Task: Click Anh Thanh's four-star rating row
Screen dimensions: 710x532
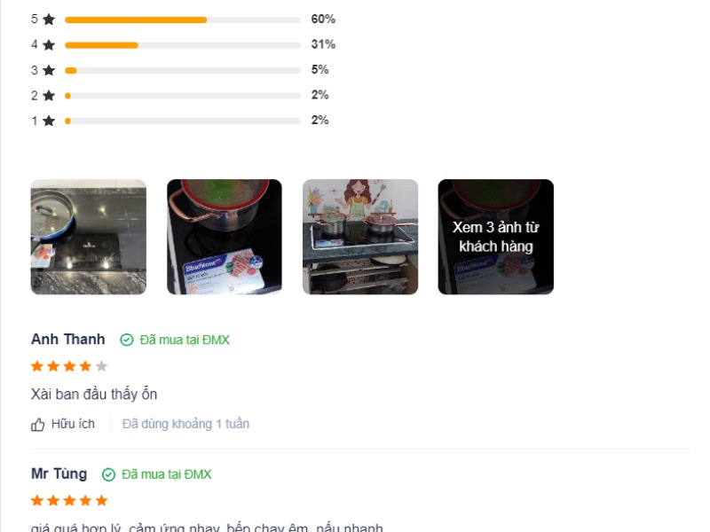Action: click(69, 366)
